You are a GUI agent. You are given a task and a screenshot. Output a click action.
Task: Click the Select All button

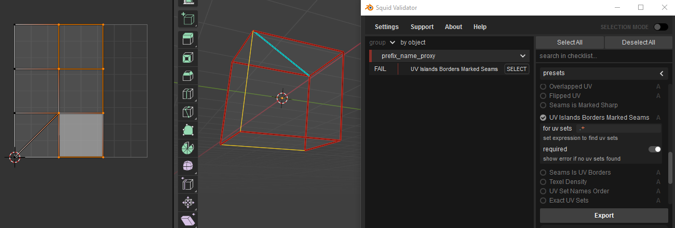pyautogui.click(x=570, y=42)
